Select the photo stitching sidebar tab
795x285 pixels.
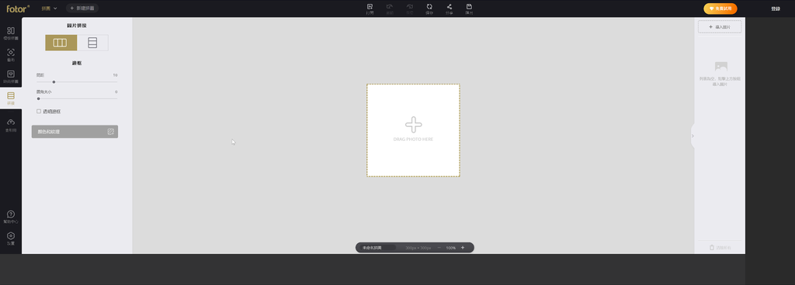pyautogui.click(x=11, y=98)
